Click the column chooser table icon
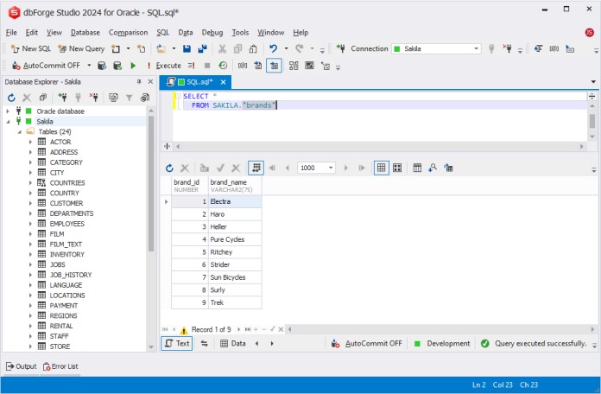This screenshot has height=394, width=601. point(417,168)
